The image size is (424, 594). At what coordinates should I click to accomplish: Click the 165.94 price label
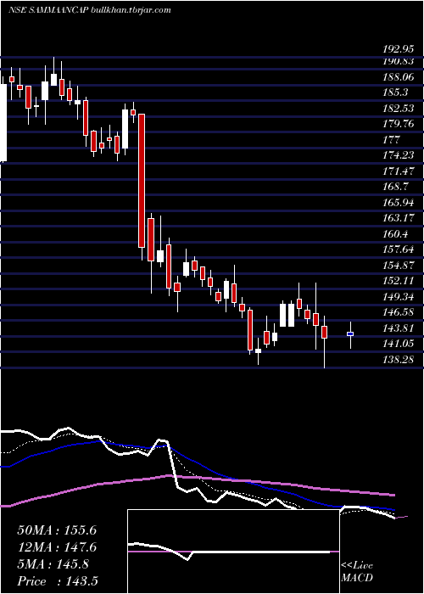[399, 203]
